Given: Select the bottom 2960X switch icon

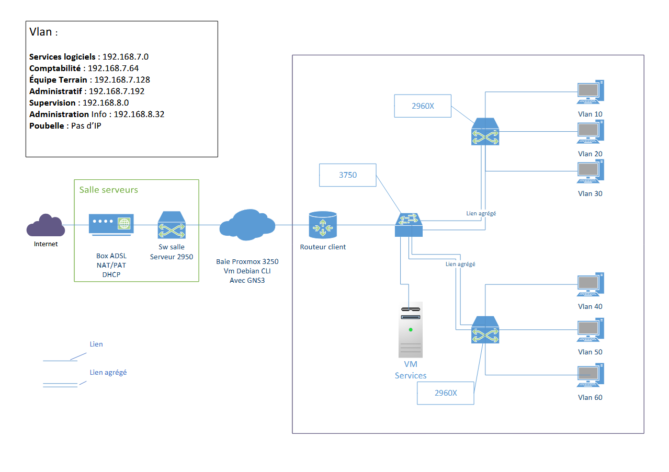Looking at the screenshot, I should coord(485,330).
